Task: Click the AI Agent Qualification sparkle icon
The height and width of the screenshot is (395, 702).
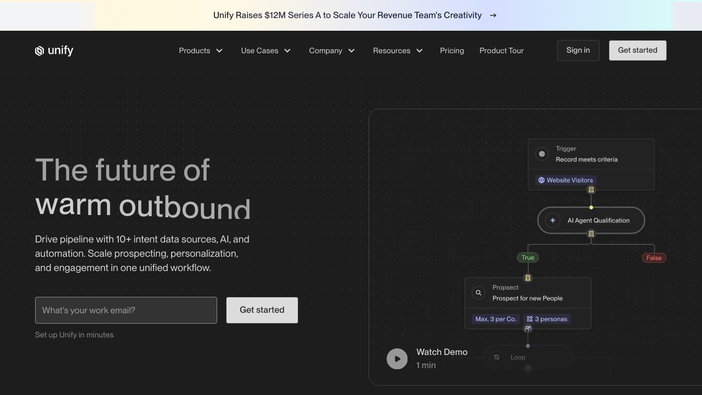Action: point(552,221)
